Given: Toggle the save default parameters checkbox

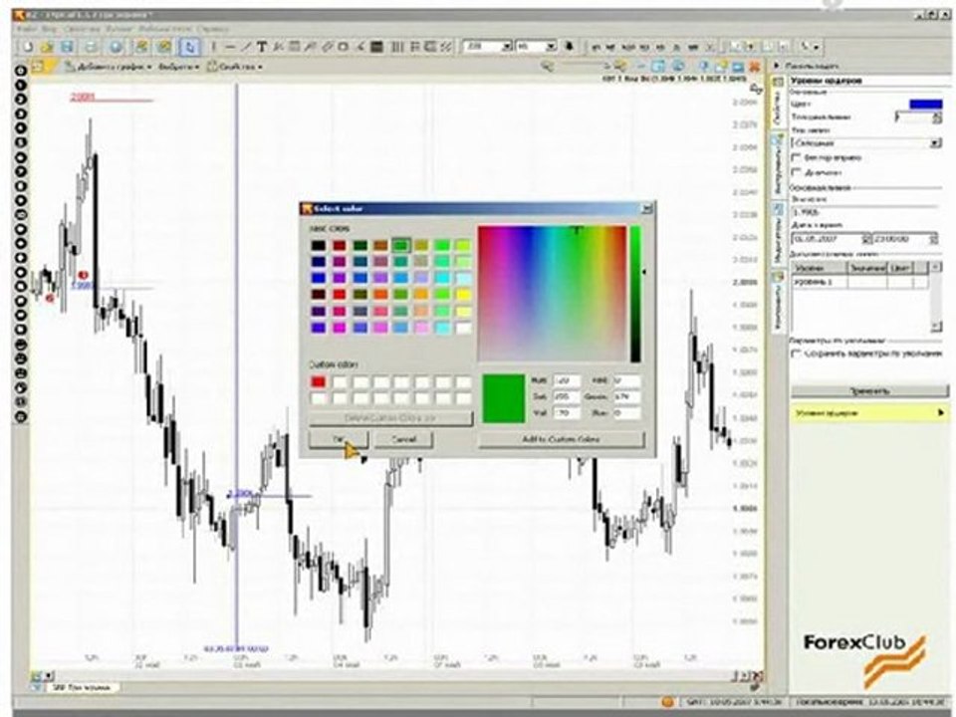Looking at the screenshot, I should pos(796,354).
